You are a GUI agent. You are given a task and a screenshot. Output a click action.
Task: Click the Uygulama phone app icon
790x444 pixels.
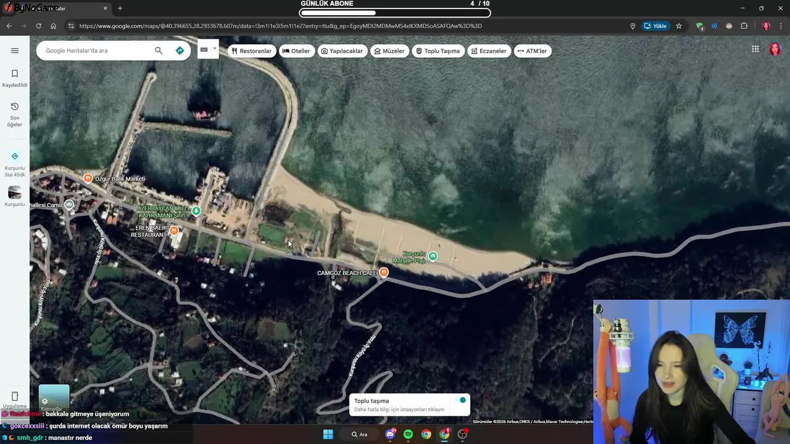pos(15,400)
